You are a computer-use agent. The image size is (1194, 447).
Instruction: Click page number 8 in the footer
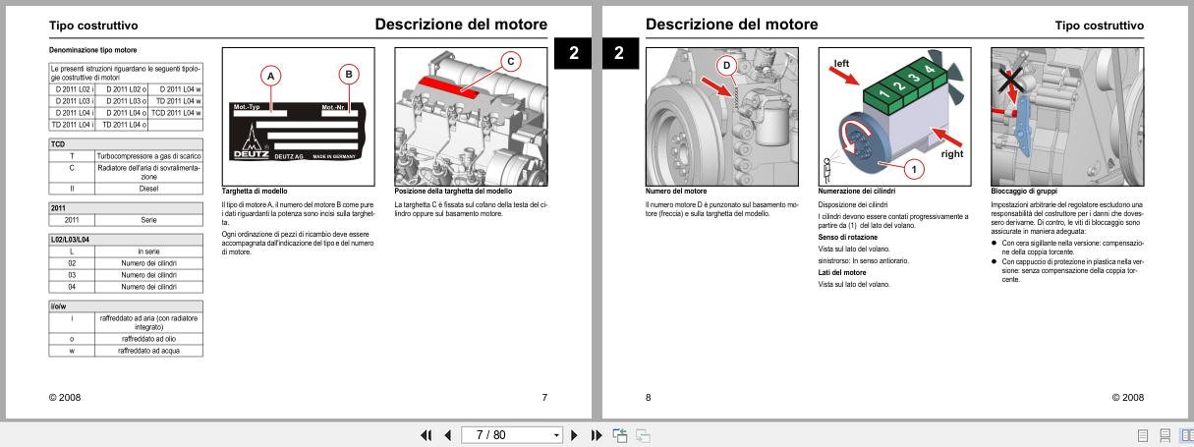point(649,397)
